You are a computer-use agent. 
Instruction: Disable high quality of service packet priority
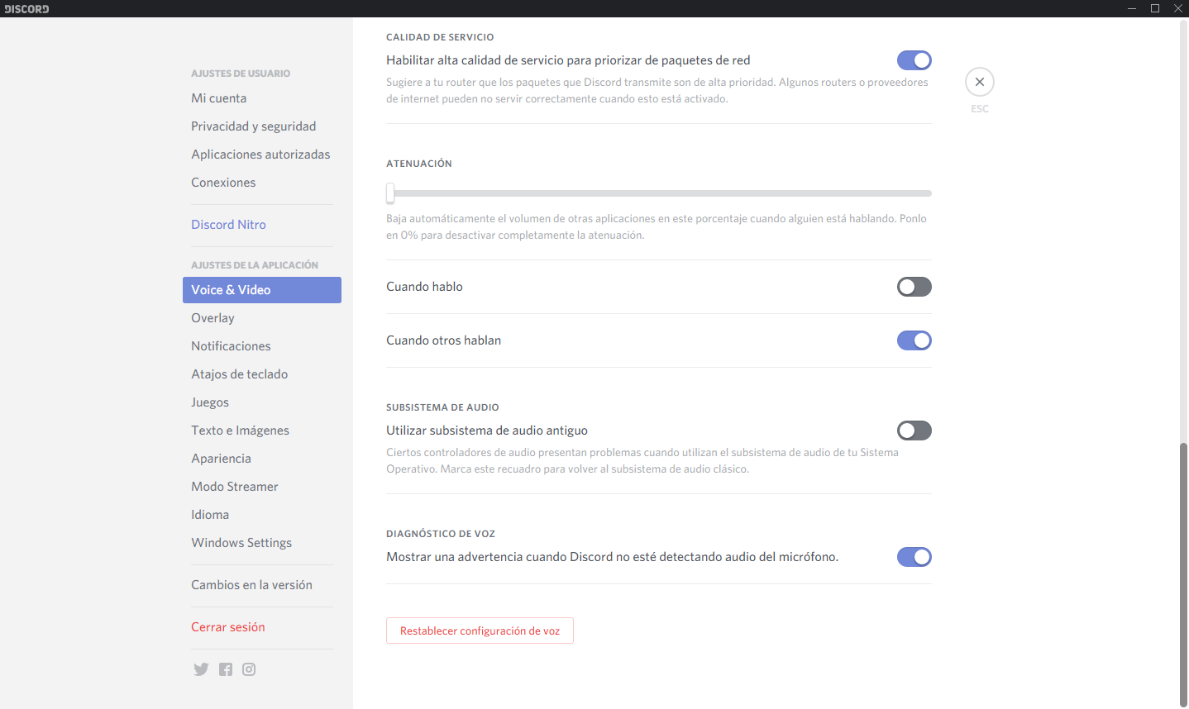[914, 60]
